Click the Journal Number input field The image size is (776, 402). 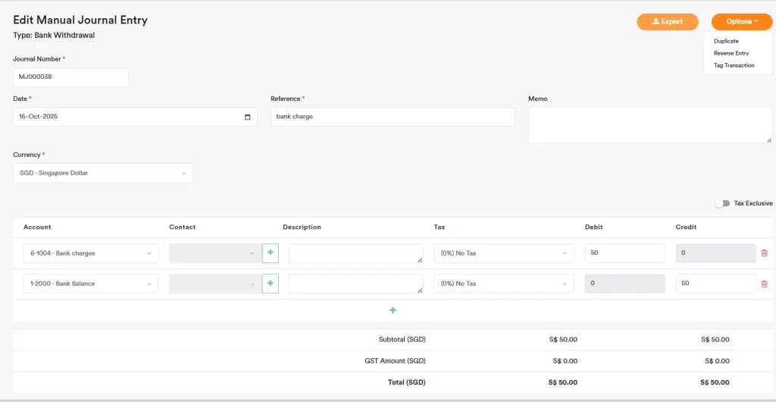click(70, 77)
